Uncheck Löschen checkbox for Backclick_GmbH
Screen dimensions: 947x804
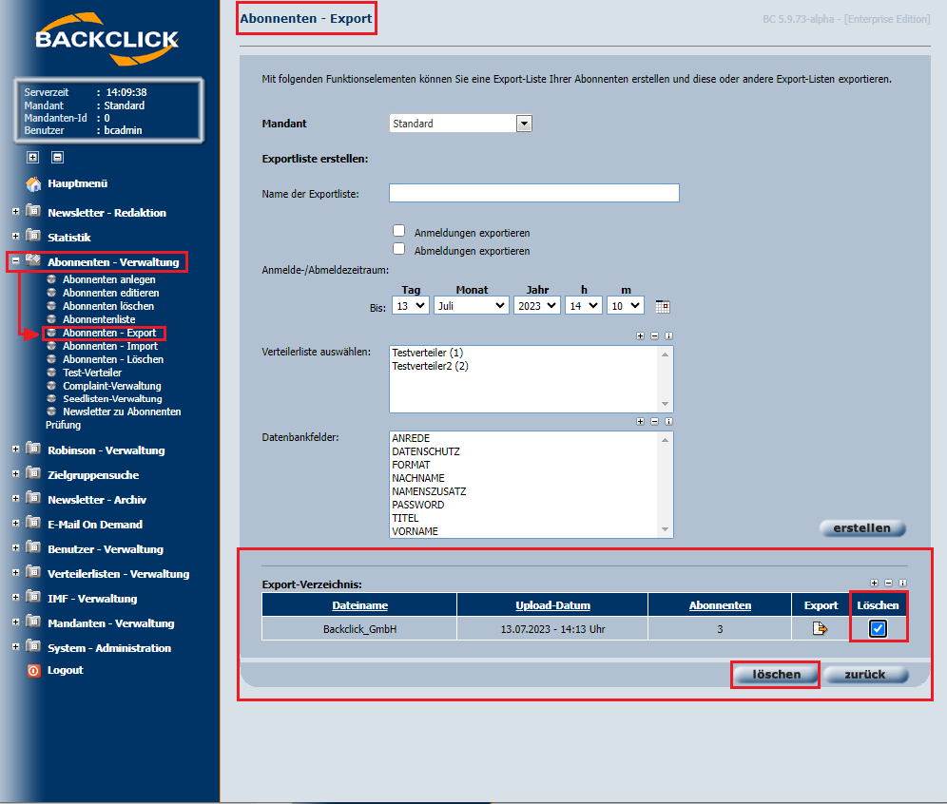(x=878, y=629)
